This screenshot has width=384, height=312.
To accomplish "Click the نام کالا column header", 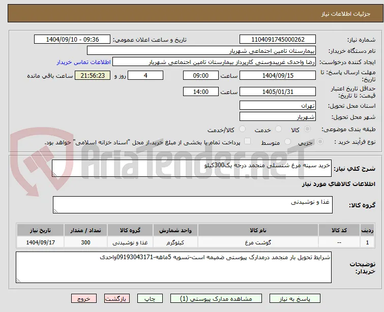I will tap(258, 230).
